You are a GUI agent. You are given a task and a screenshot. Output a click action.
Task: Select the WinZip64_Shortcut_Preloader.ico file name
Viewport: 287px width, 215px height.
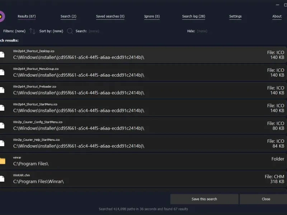34,87
